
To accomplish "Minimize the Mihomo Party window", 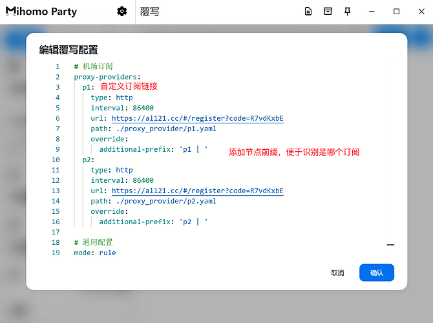I will click(x=372, y=12).
